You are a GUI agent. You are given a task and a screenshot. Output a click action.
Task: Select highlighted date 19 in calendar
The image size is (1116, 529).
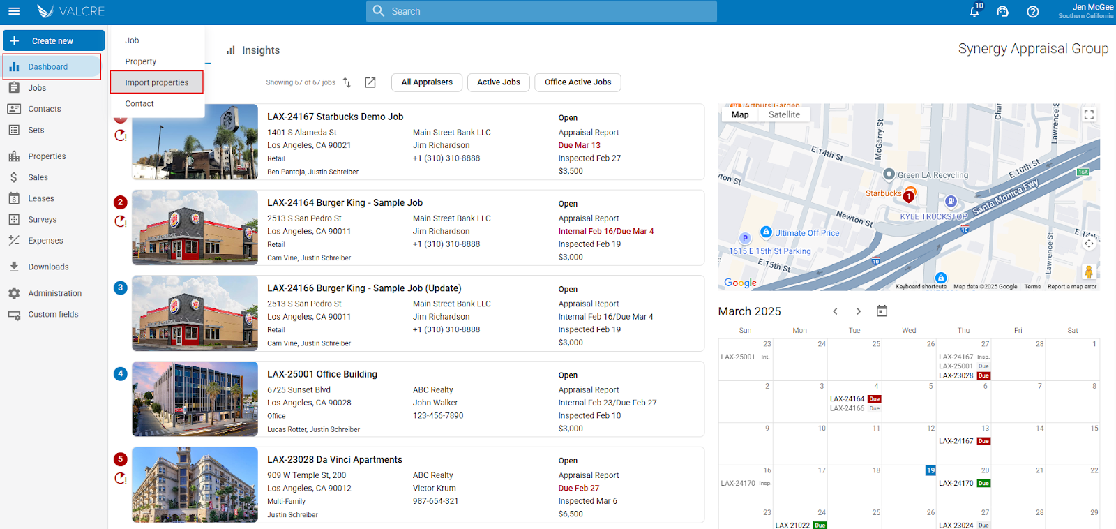(930, 470)
